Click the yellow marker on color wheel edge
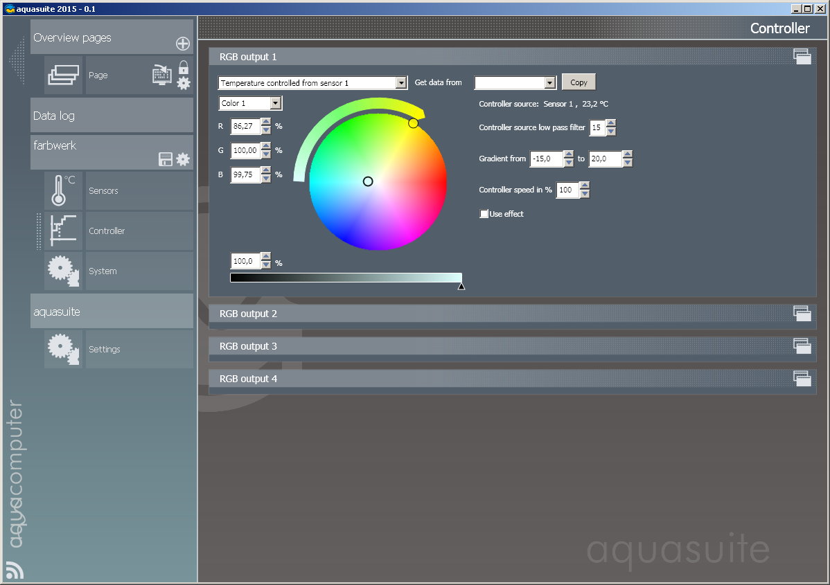This screenshot has height=585, width=830. tap(414, 123)
